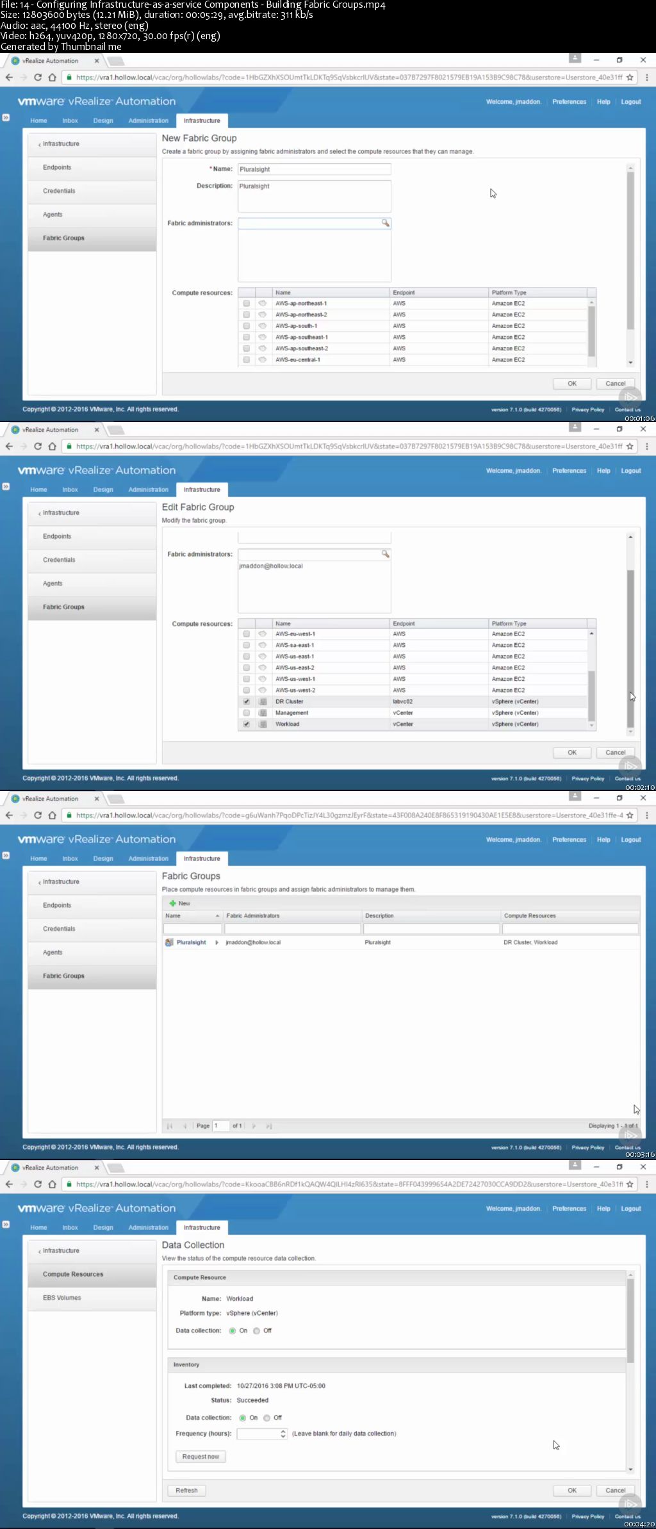Screen dimensions: 656x1529
Task: Reload the page in Edit Fabric Group frame
Action: tap(38, 446)
